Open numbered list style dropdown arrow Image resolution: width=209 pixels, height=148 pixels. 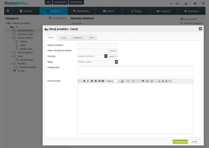tap(136, 81)
